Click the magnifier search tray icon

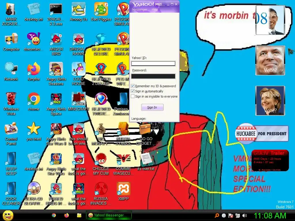click(217, 216)
